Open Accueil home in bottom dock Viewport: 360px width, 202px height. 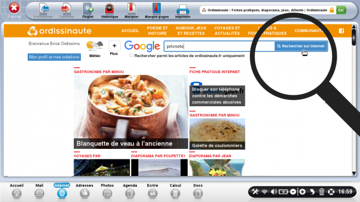click(17, 191)
